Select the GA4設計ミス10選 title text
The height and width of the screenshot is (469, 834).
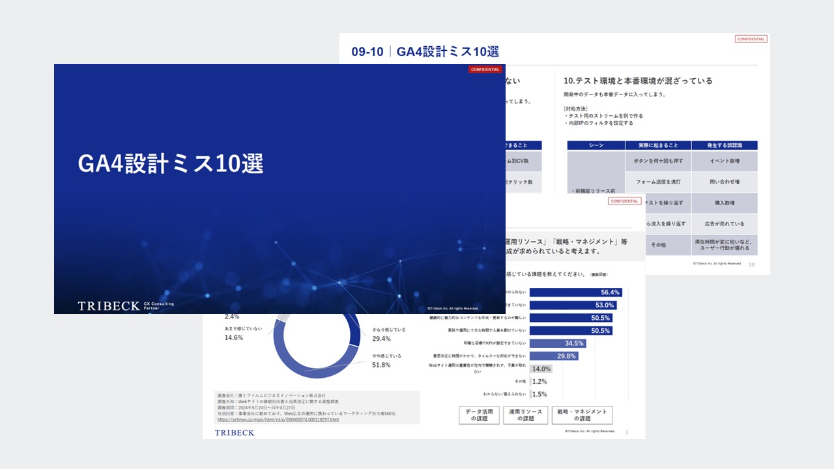(171, 164)
